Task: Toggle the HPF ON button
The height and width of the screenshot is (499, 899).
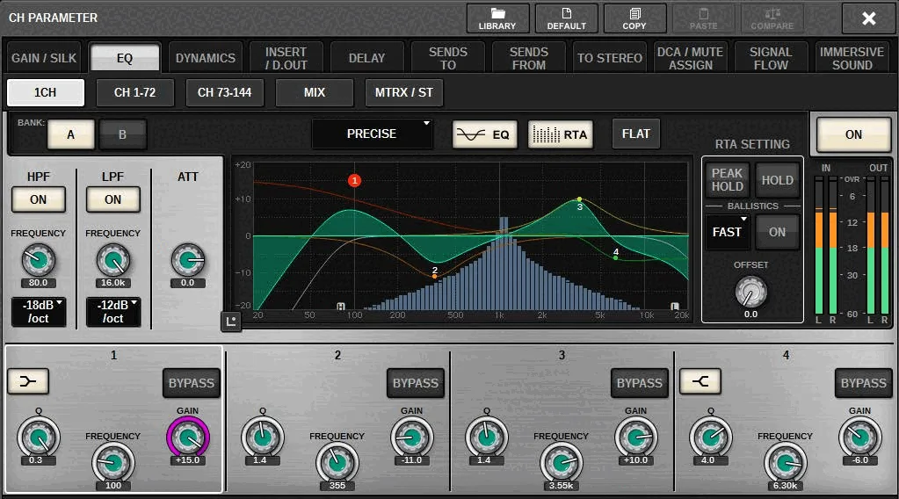Action: click(x=39, y=199)
